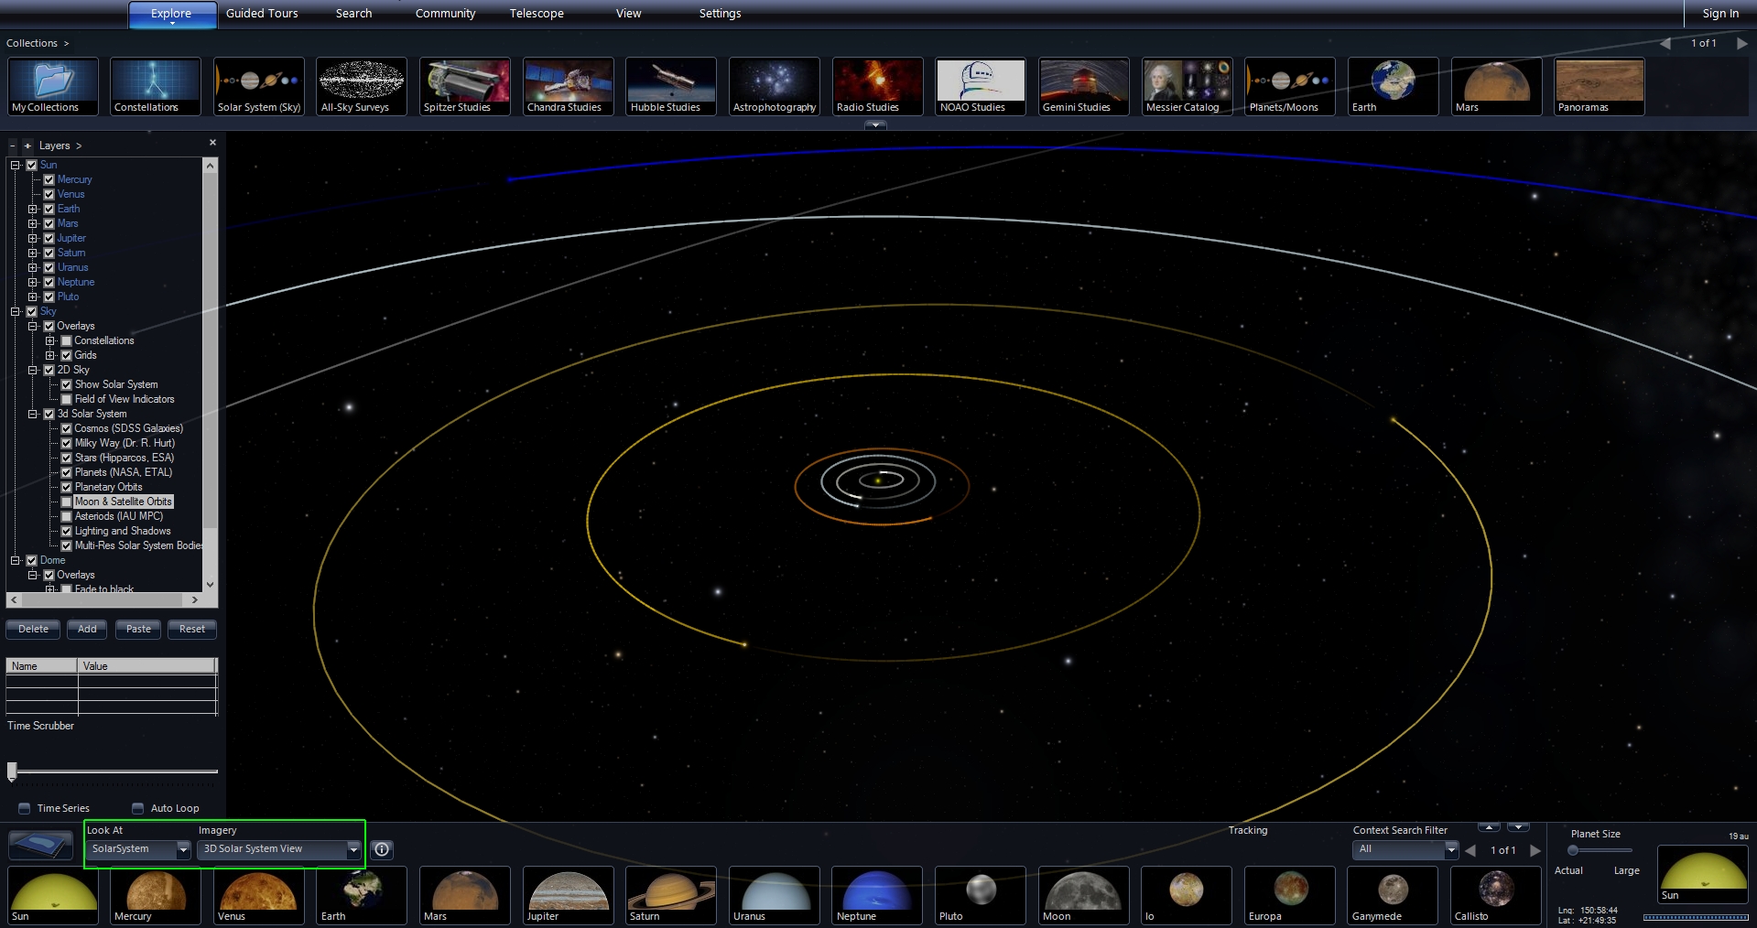Open the Telescope menu
Screen dimensions: 1757x928
click(x=537, y=14)
